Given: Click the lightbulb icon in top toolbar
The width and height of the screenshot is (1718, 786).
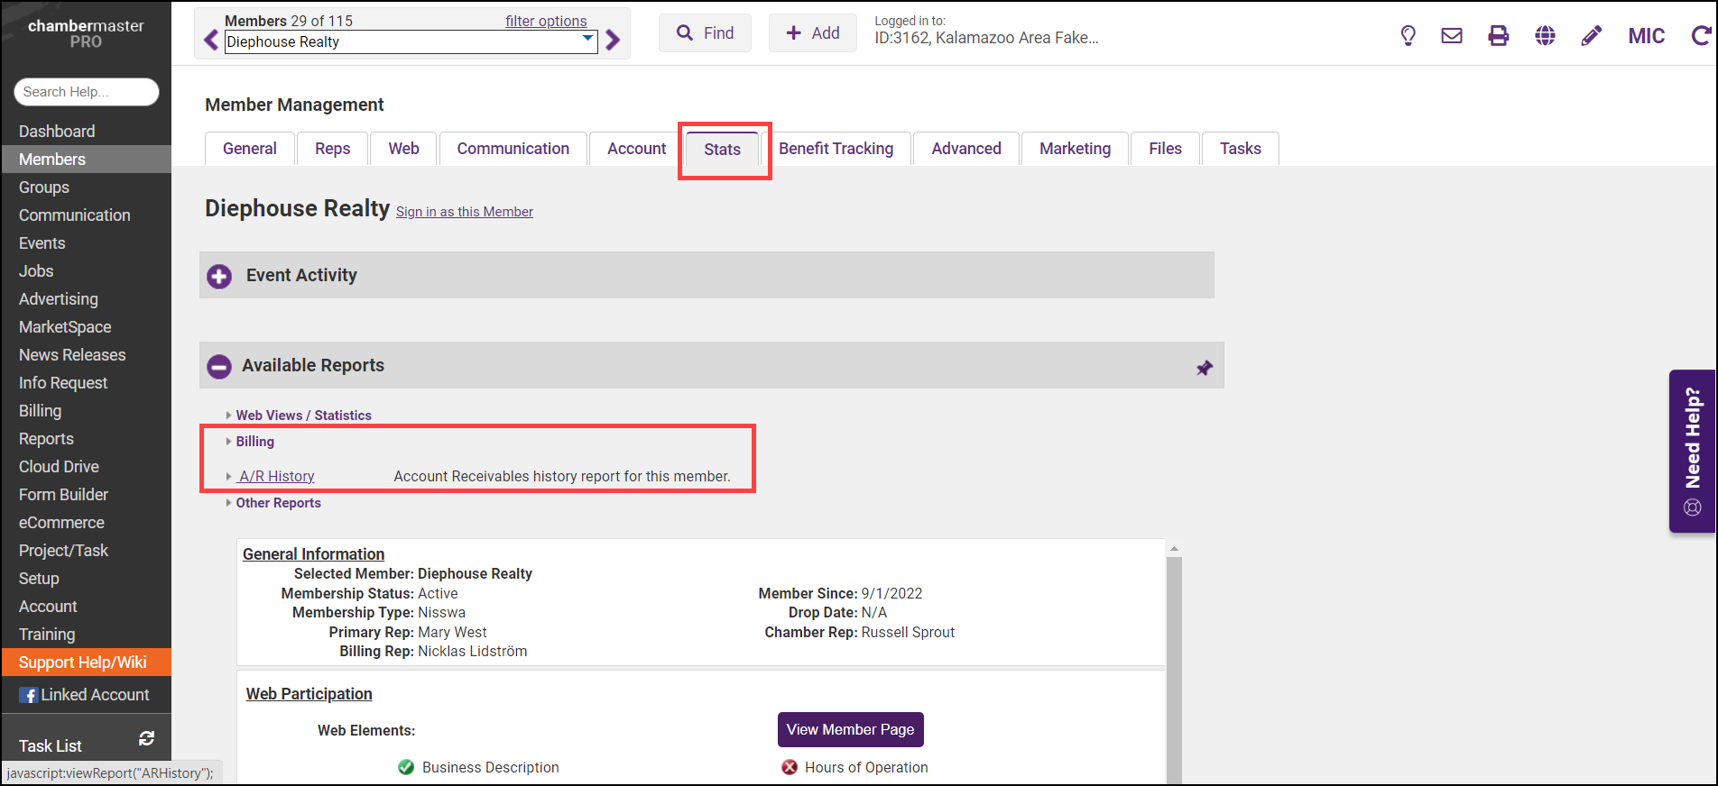Looking at the screenshot, I should click(1408, 36).
